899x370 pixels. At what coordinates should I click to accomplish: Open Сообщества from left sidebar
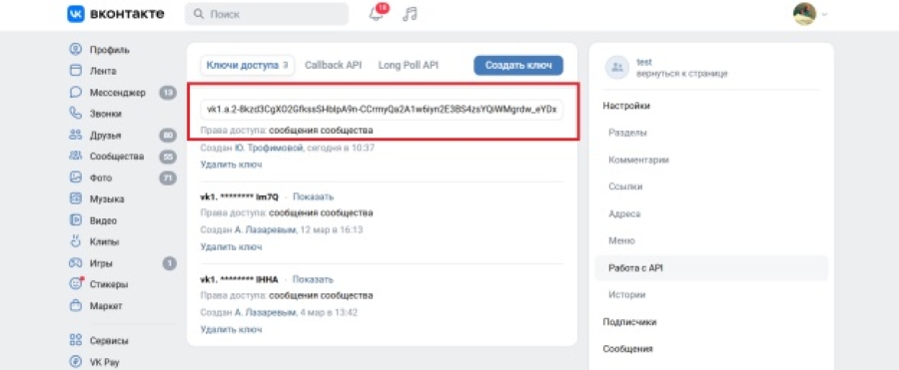pos(117,156)
